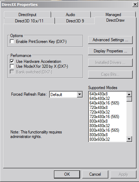The height and width of the screenshot is (182, 139).
Task: Select 800x600x32 mode entry
Action: (x=108, y=139)
